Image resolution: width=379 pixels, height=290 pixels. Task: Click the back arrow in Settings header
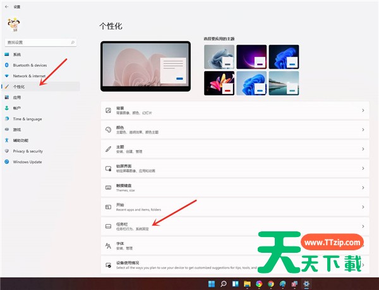[6, 7]
